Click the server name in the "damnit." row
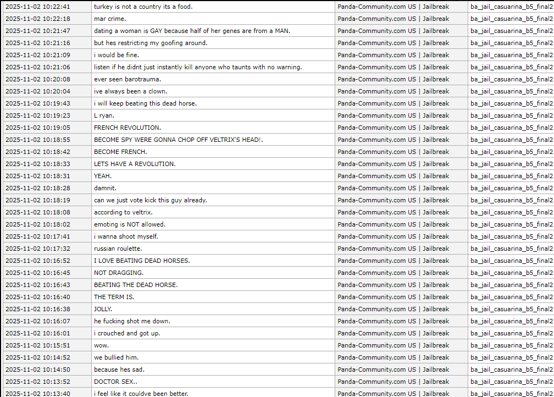 tap(393, 188)
